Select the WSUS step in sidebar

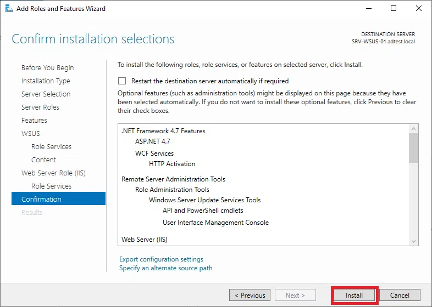[x=31, y=134]
